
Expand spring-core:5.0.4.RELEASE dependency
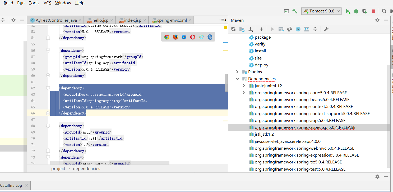pyautogui.click(x=244, y=93)
